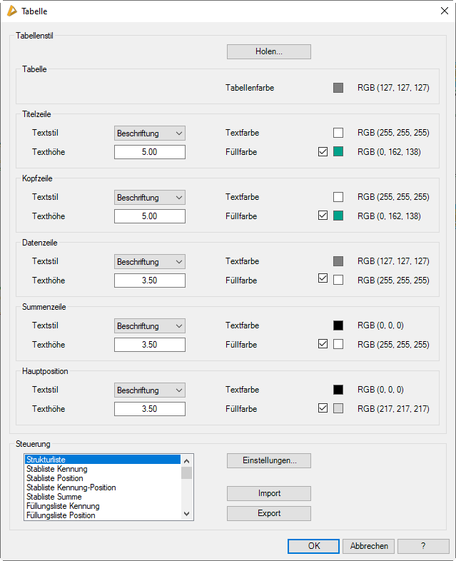Open Einstellungen... for the selected list
The width and height of the screenshot is (456, 561).
click(268, 460)
